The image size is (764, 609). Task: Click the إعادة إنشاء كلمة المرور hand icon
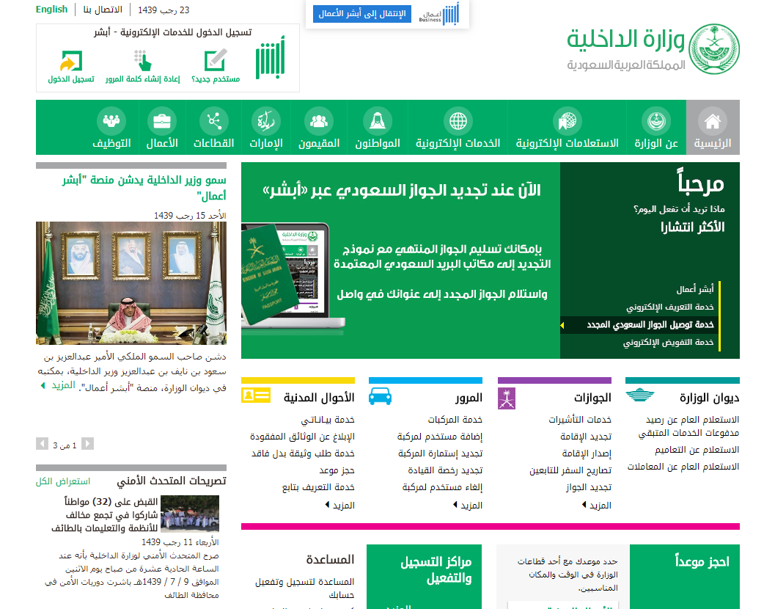[x=143, y=60]
